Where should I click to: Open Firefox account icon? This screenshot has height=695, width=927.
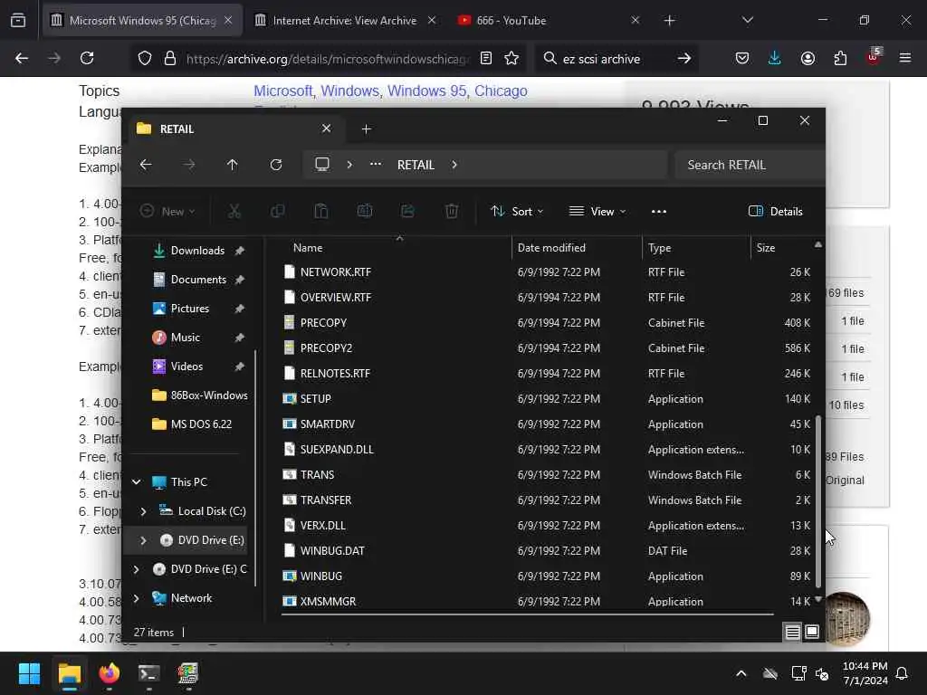click(x=808, y=58)
